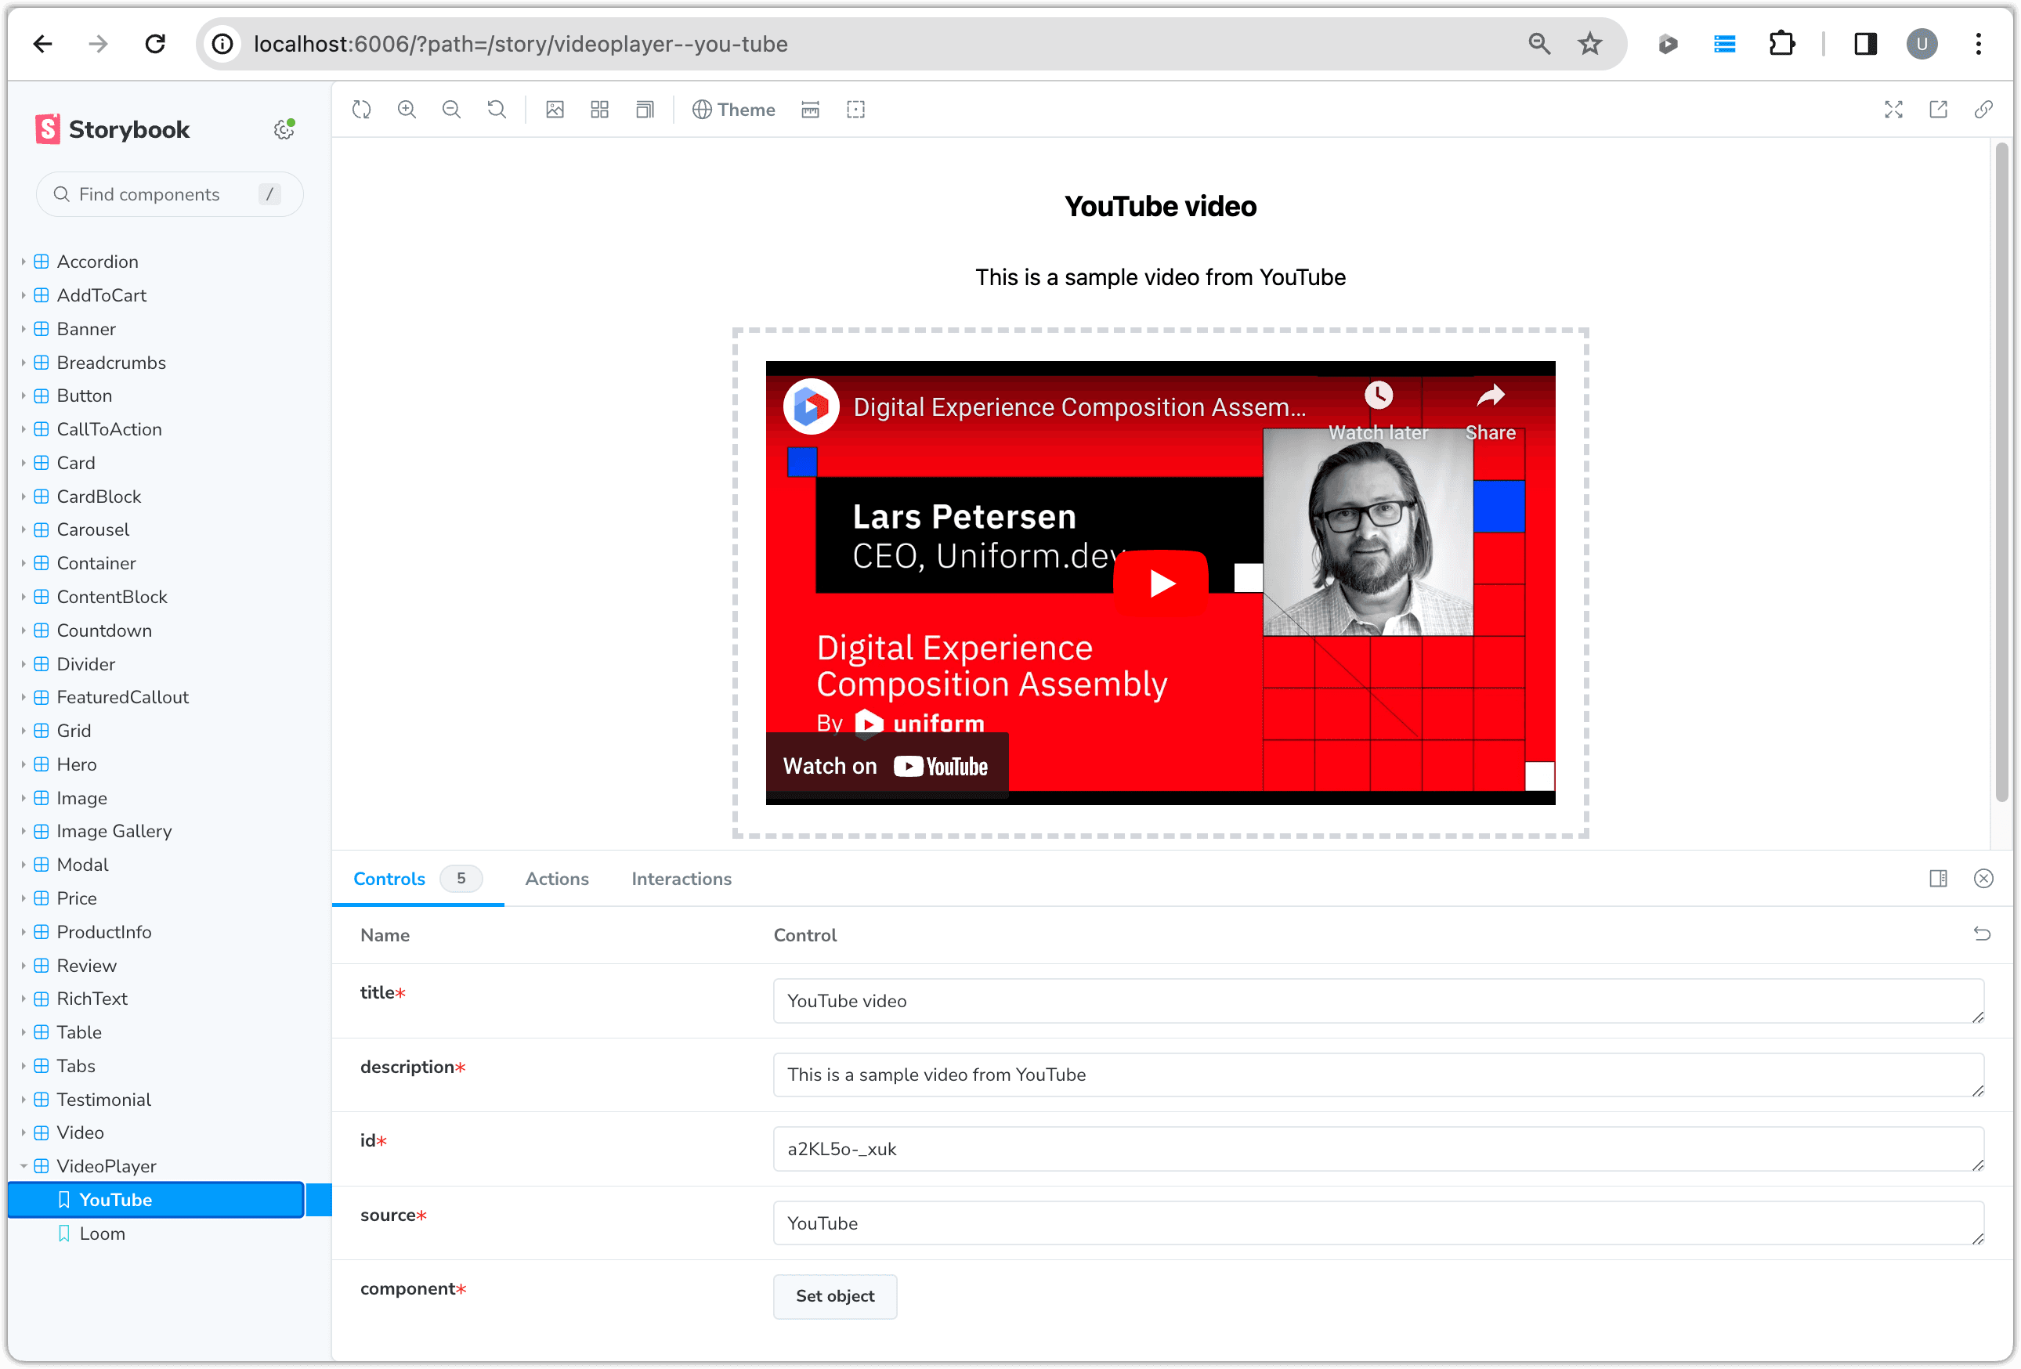Toggle the measure ruler tool
The image size is (2021, 1369).
coord(810,110)
